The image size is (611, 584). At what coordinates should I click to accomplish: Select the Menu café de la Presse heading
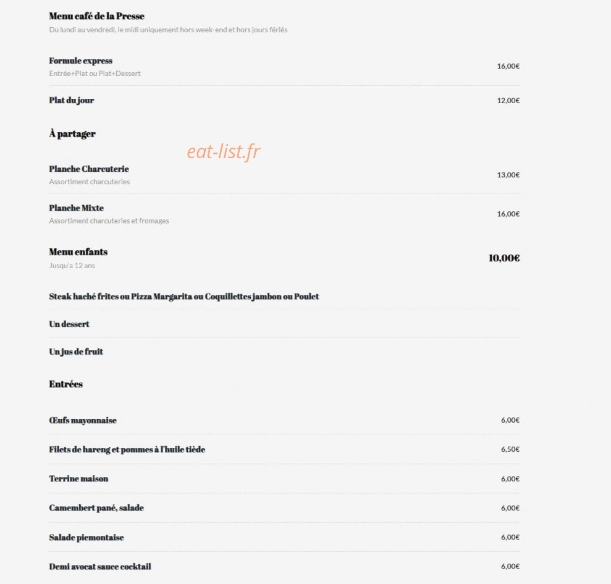(96, 16)
